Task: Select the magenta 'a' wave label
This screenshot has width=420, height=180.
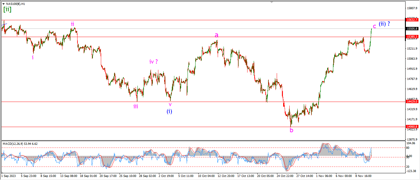Action: [216, 35]
